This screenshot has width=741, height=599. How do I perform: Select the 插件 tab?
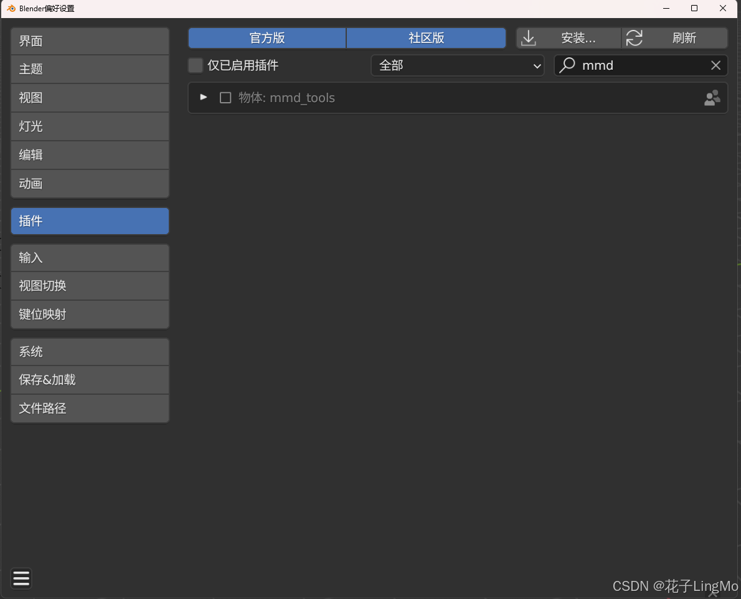click(x=90, y=220)
